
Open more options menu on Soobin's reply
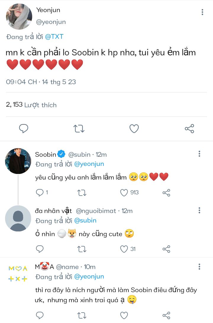pyautogui.click(x=199, y=154)
